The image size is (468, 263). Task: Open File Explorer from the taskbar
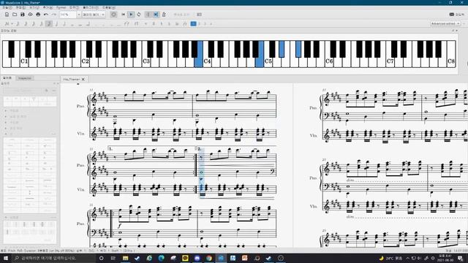[125, 258]
